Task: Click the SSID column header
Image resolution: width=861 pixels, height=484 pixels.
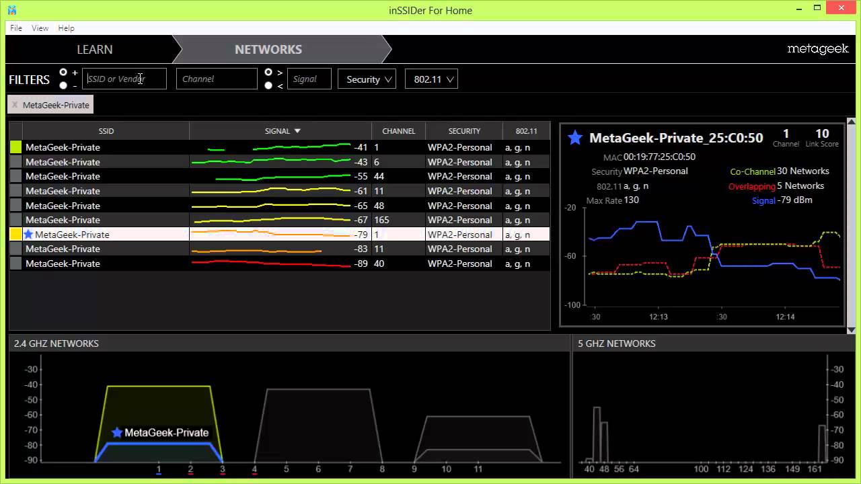Action: (106, 131)
